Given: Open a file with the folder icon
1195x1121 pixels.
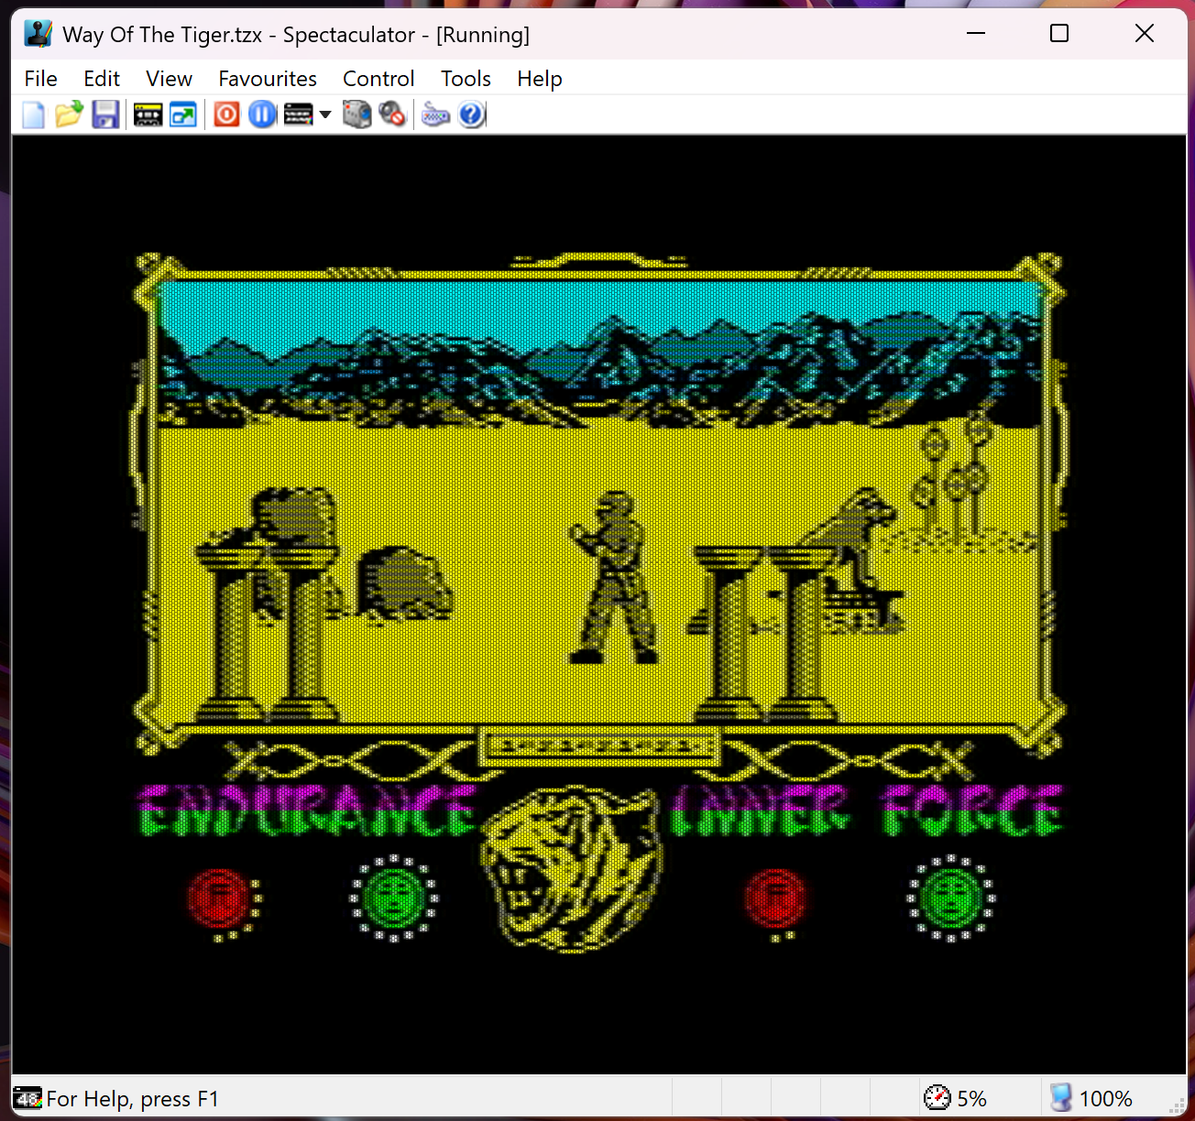Looking at the screenshot, I should [x=69, y=115].
